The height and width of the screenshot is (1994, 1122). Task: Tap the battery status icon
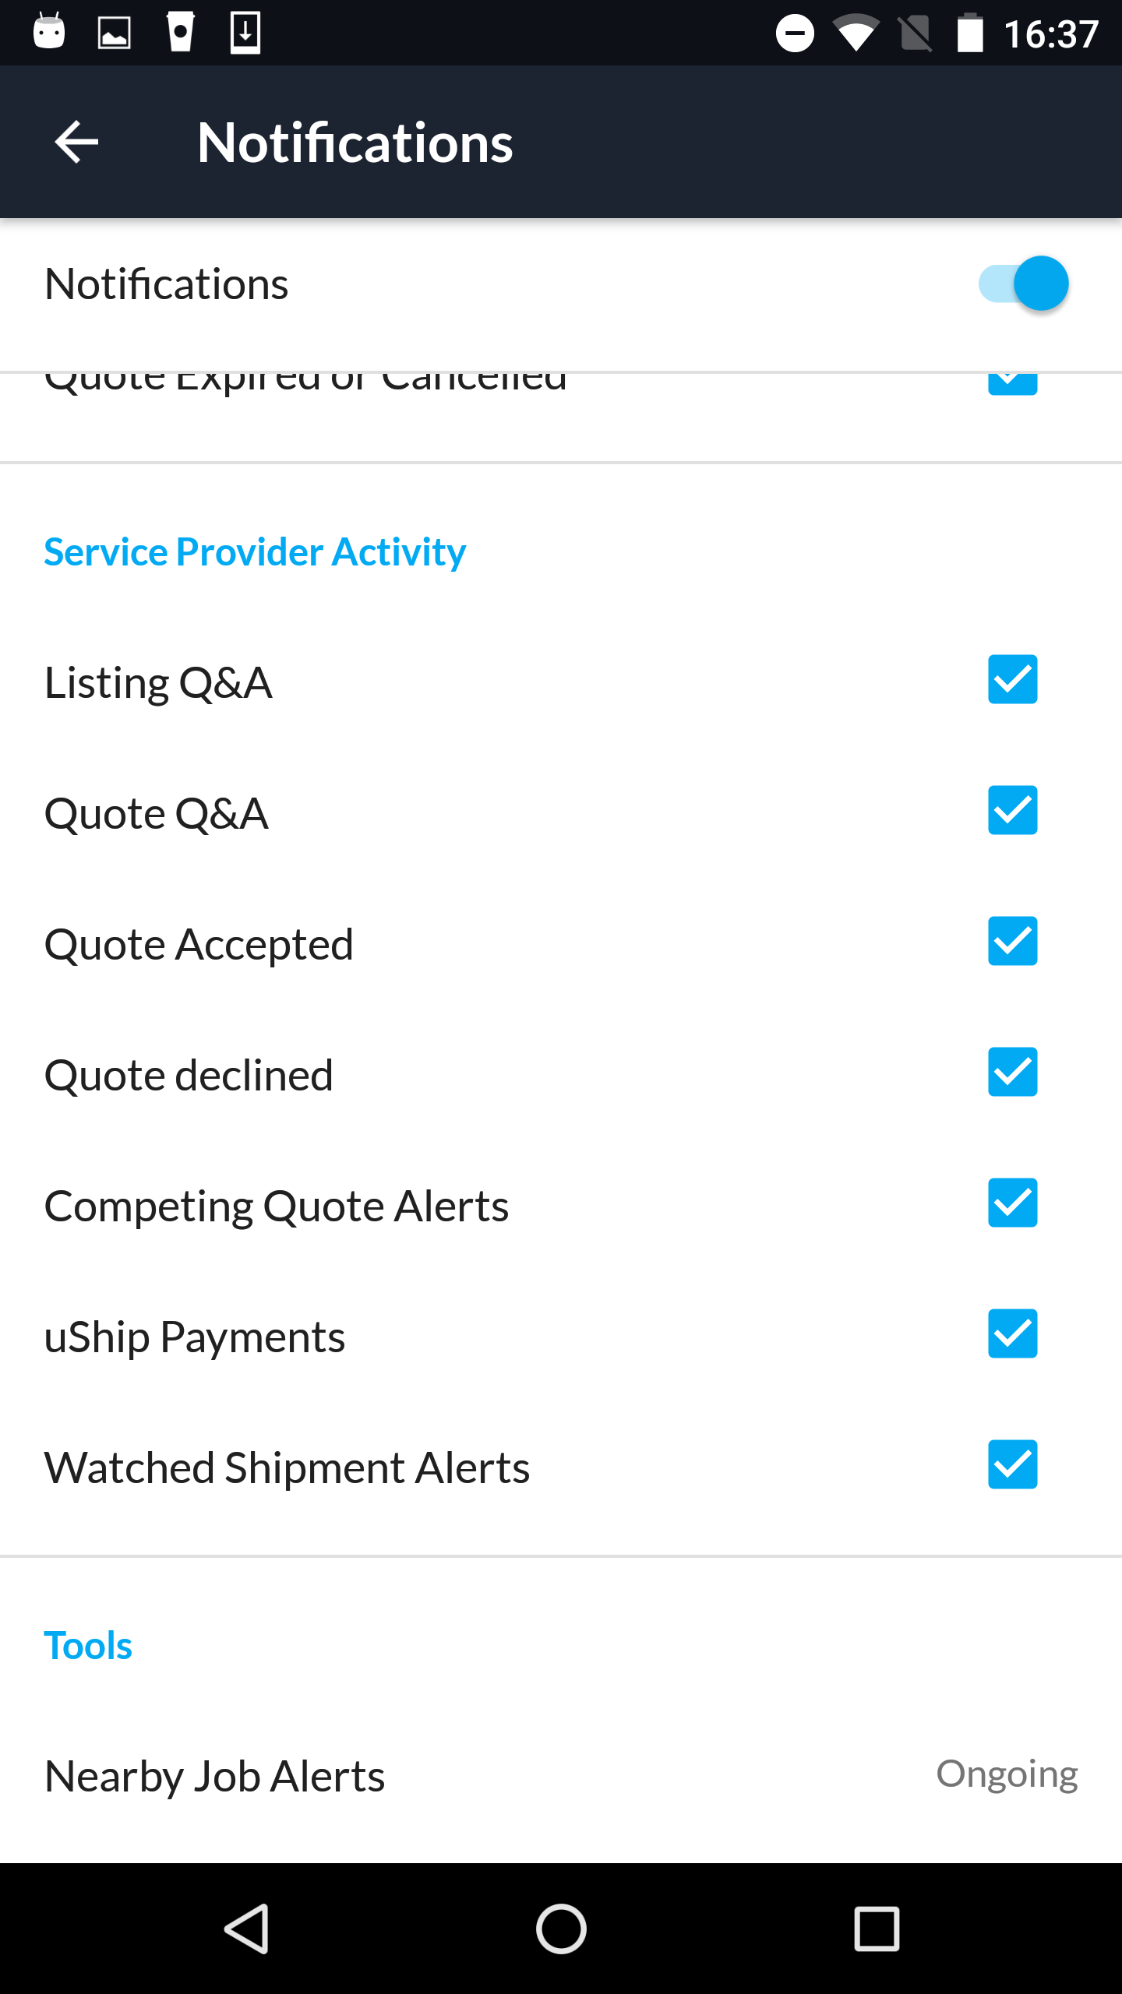[x=969, y=34]
